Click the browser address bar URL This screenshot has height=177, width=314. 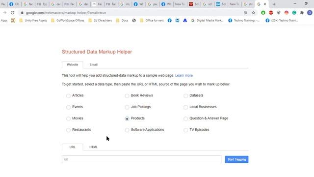[x=66, y=13]
